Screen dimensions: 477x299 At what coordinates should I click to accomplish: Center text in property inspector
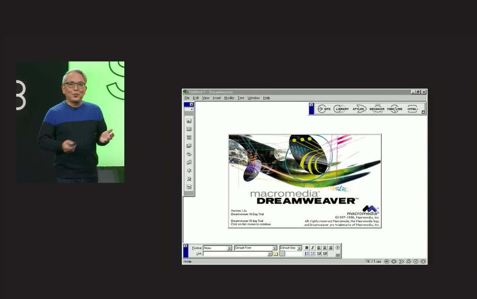pos(325,247)
